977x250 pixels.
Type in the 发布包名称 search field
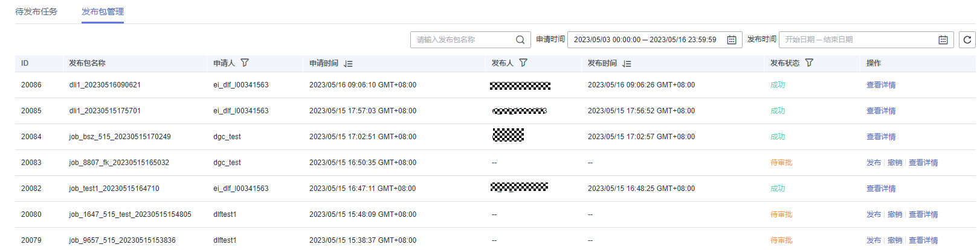(x=462, y=40)
